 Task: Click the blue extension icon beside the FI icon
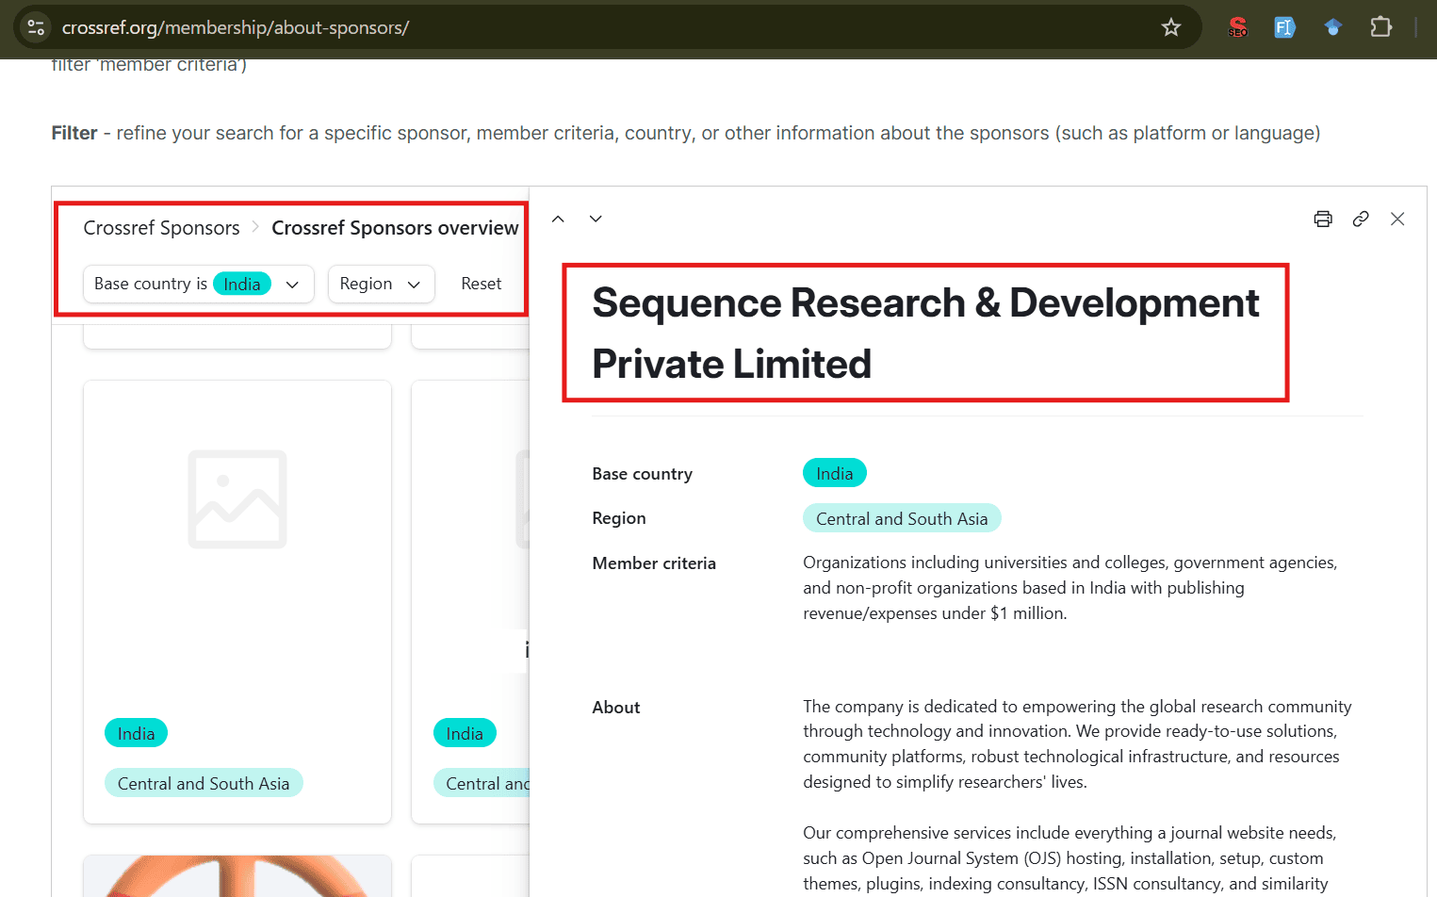1332,27
